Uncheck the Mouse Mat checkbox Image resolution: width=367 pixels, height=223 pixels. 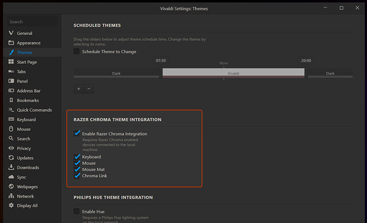point(77,169)
